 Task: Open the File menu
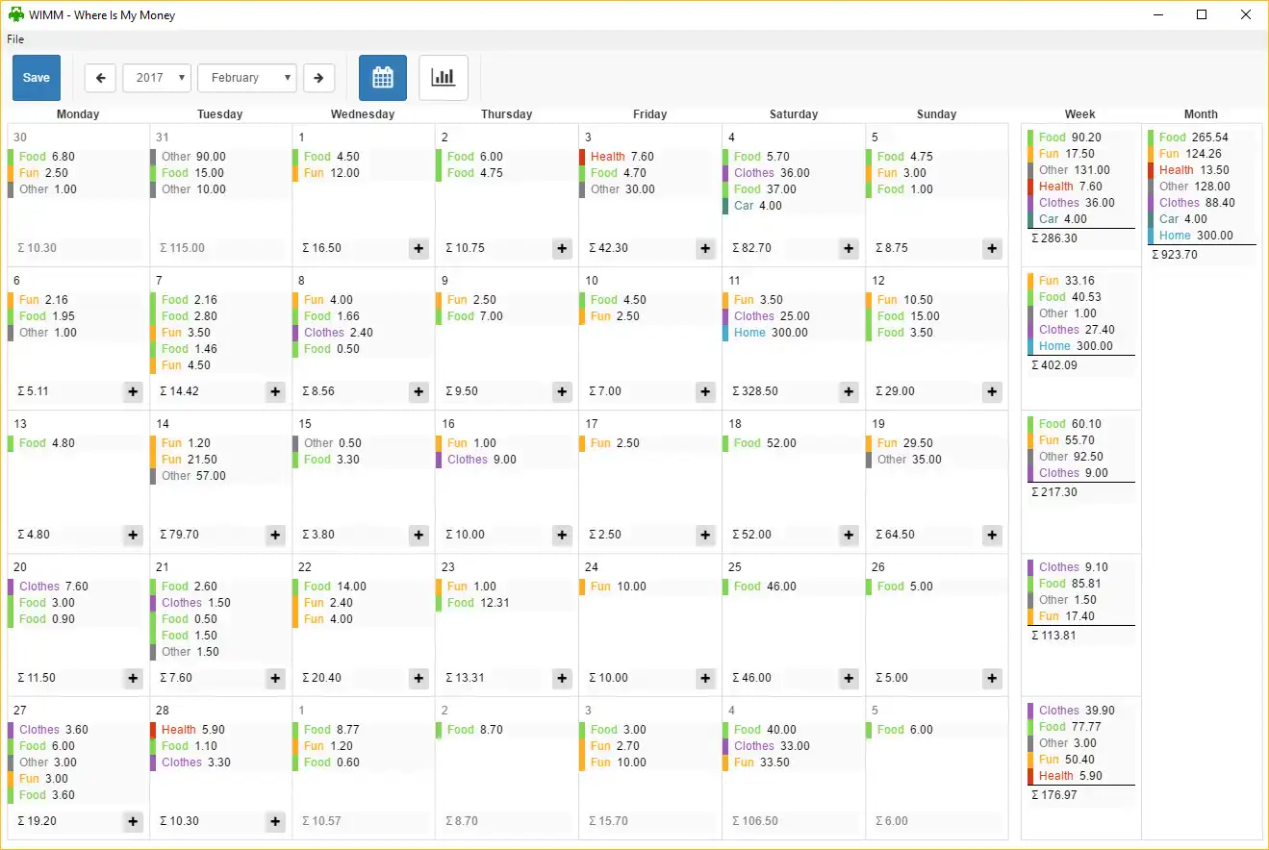15,39
